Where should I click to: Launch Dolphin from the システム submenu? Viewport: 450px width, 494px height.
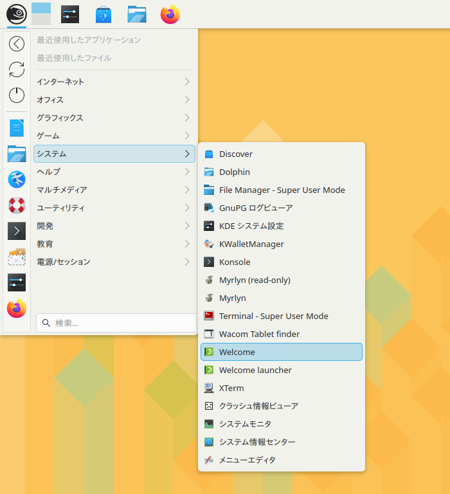point(282,172)
